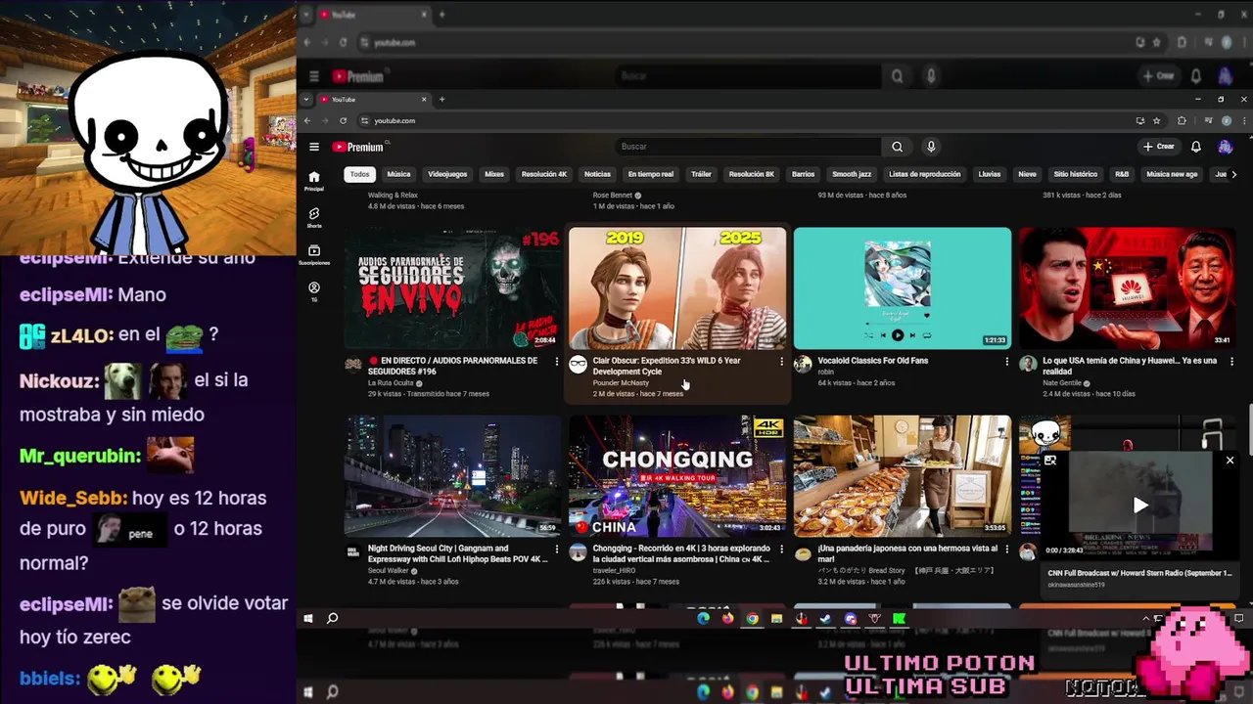Open the Audios Paranormales En Vivo thumbnail

pyautogui.click(x=453, y=287)
